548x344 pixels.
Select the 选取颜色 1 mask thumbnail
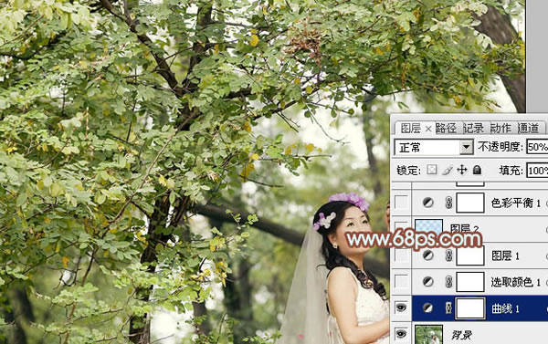[470, 282]
